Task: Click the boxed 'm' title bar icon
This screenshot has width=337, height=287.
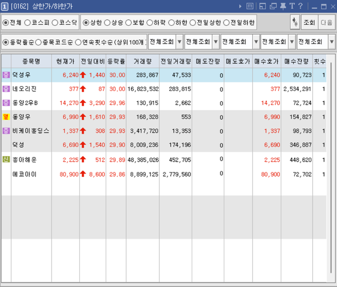Action: coord(250,6)
